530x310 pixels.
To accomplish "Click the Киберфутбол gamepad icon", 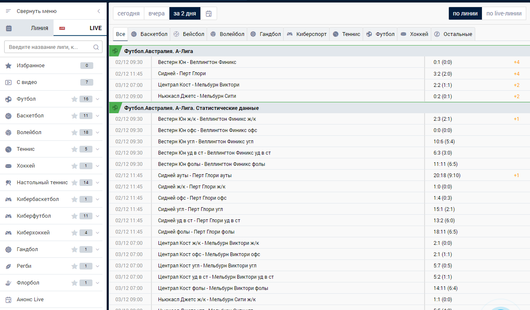I will click(x=8, y=216).
